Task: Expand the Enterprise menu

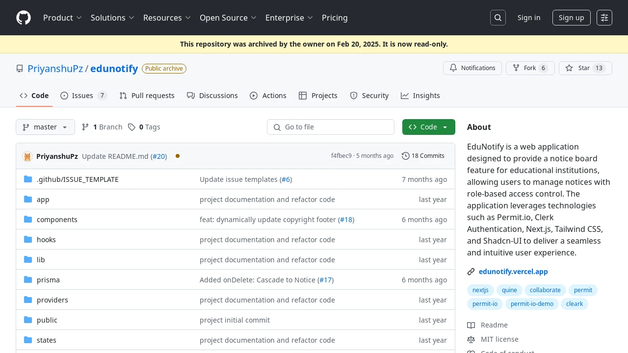Action: coord(289,18)
